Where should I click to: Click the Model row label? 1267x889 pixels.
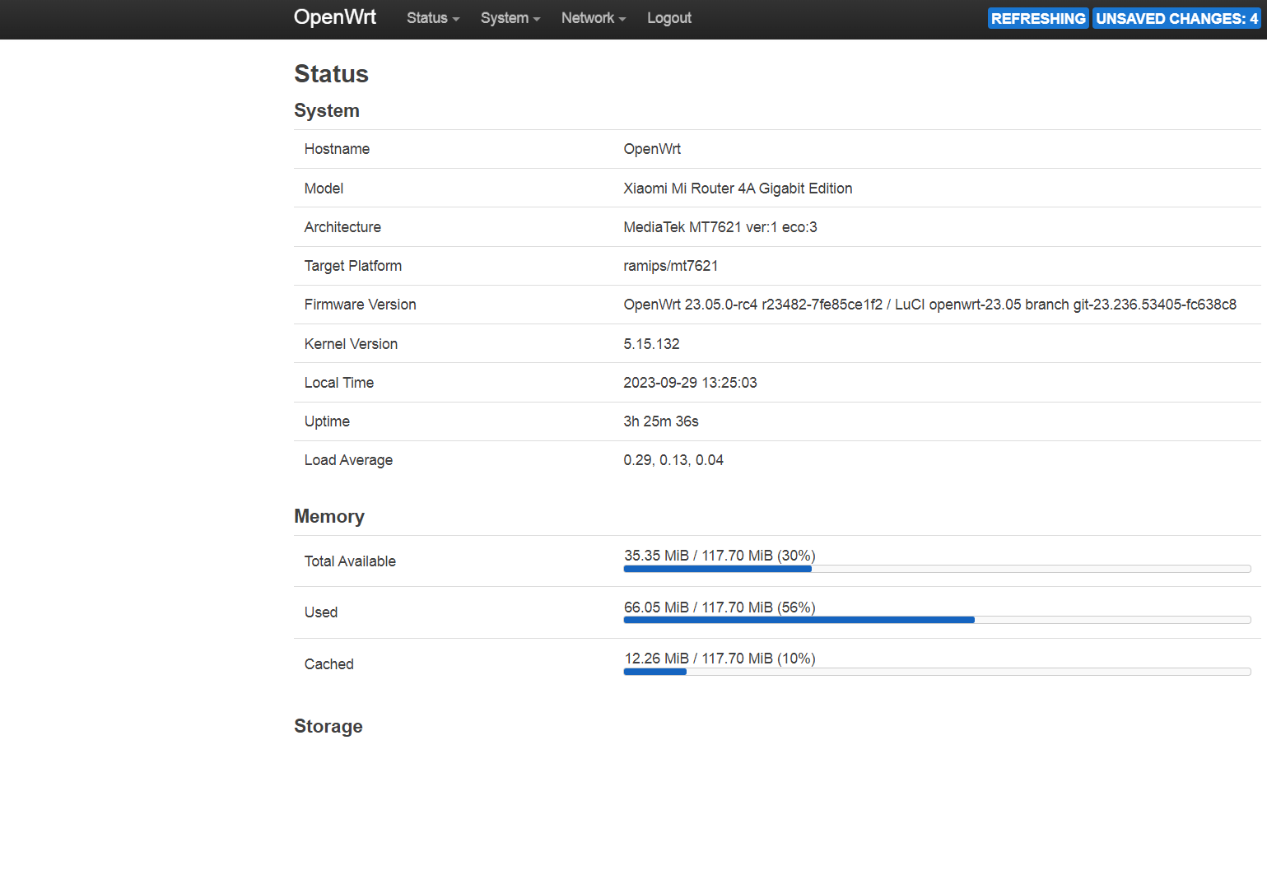(324, 189)
